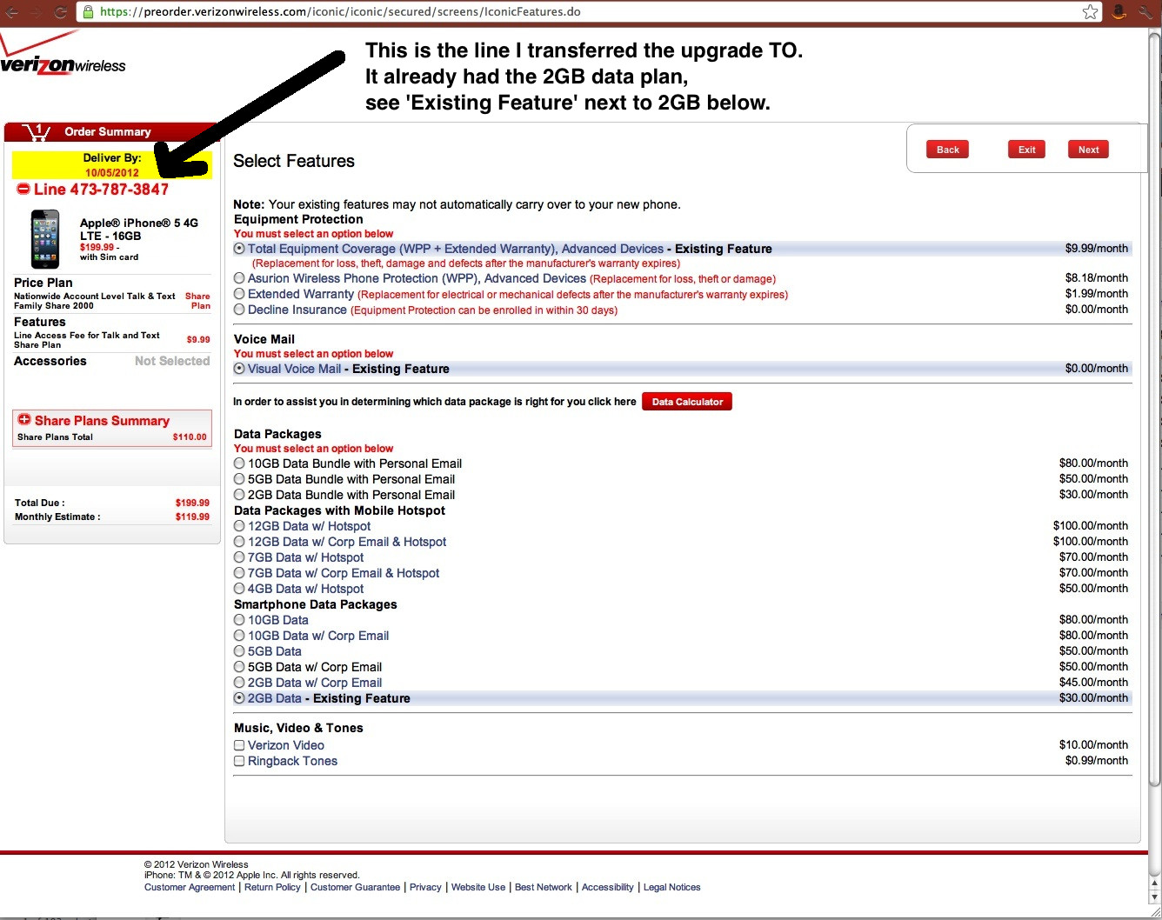The image size is (1162, 920).
Task: Select 2GB Data Bundle with Personal Email
Action: (x=239, y=495)
